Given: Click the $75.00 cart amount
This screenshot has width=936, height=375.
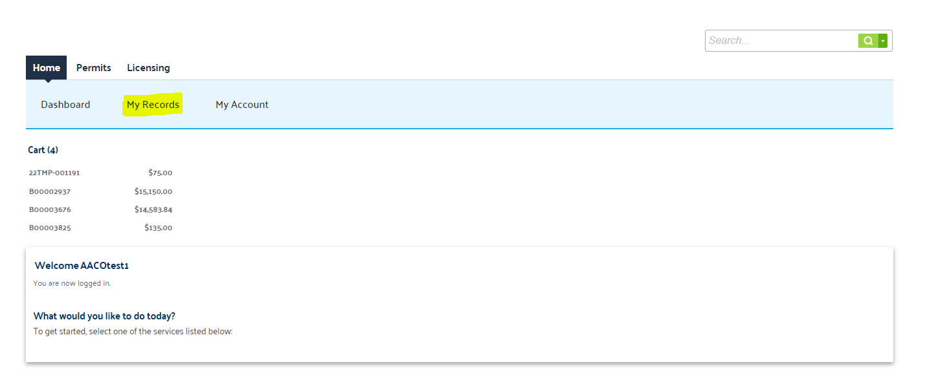Looking at the screenshot, I should tap(160, 173).
